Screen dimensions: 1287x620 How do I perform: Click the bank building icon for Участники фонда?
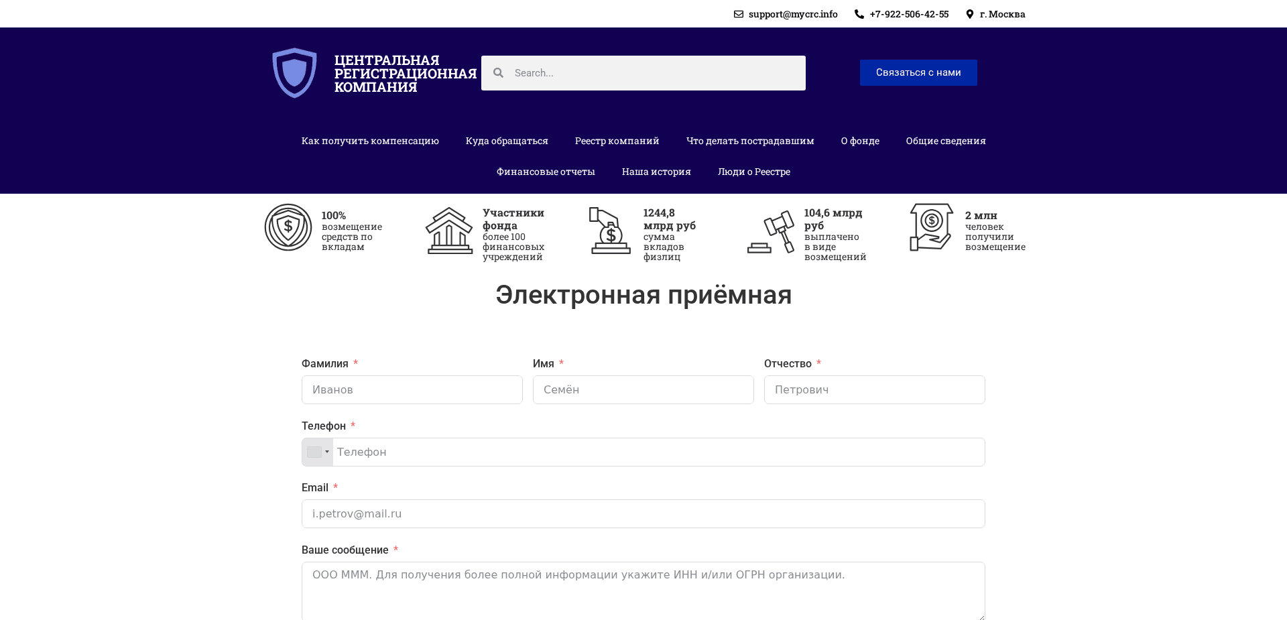pyautogui.click(x=448, y=231)
